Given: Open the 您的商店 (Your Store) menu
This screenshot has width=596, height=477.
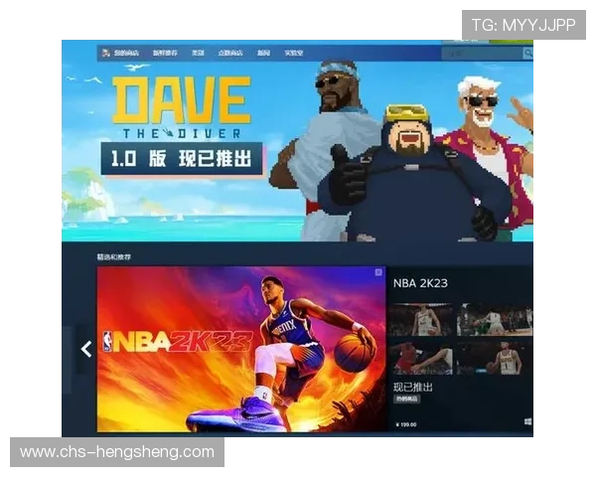Looking at the screenshot, I should (126, 53).
